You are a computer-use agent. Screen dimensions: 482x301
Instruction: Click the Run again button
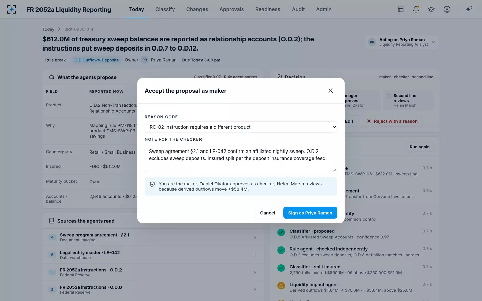(x=420, y=147)
